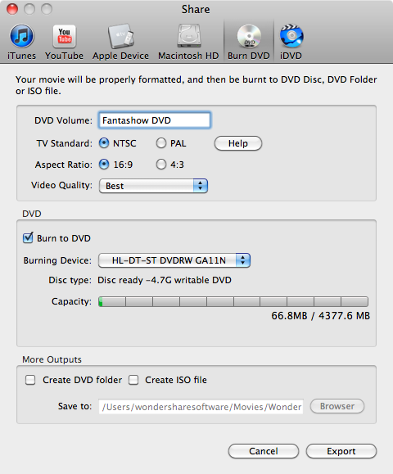393x474 pixels.
Task: Click the Browser button for save path
Action: 337,406
